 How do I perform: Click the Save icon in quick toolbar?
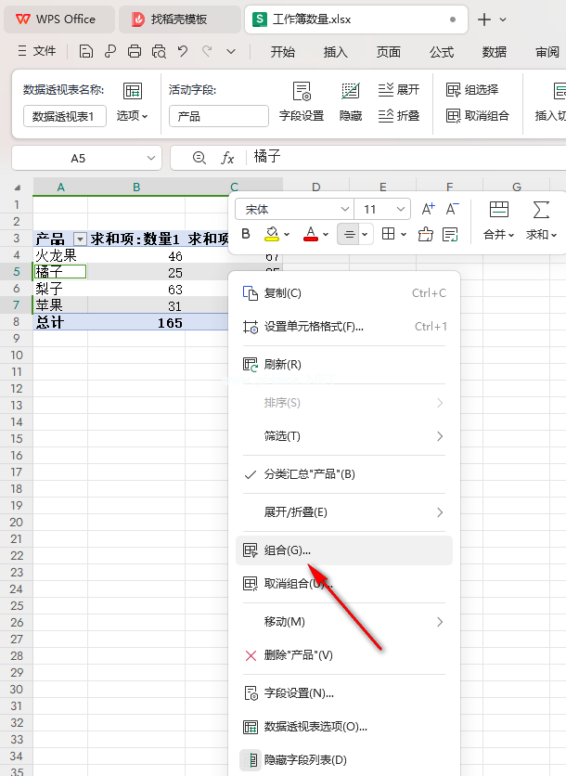tap(86, 51)
